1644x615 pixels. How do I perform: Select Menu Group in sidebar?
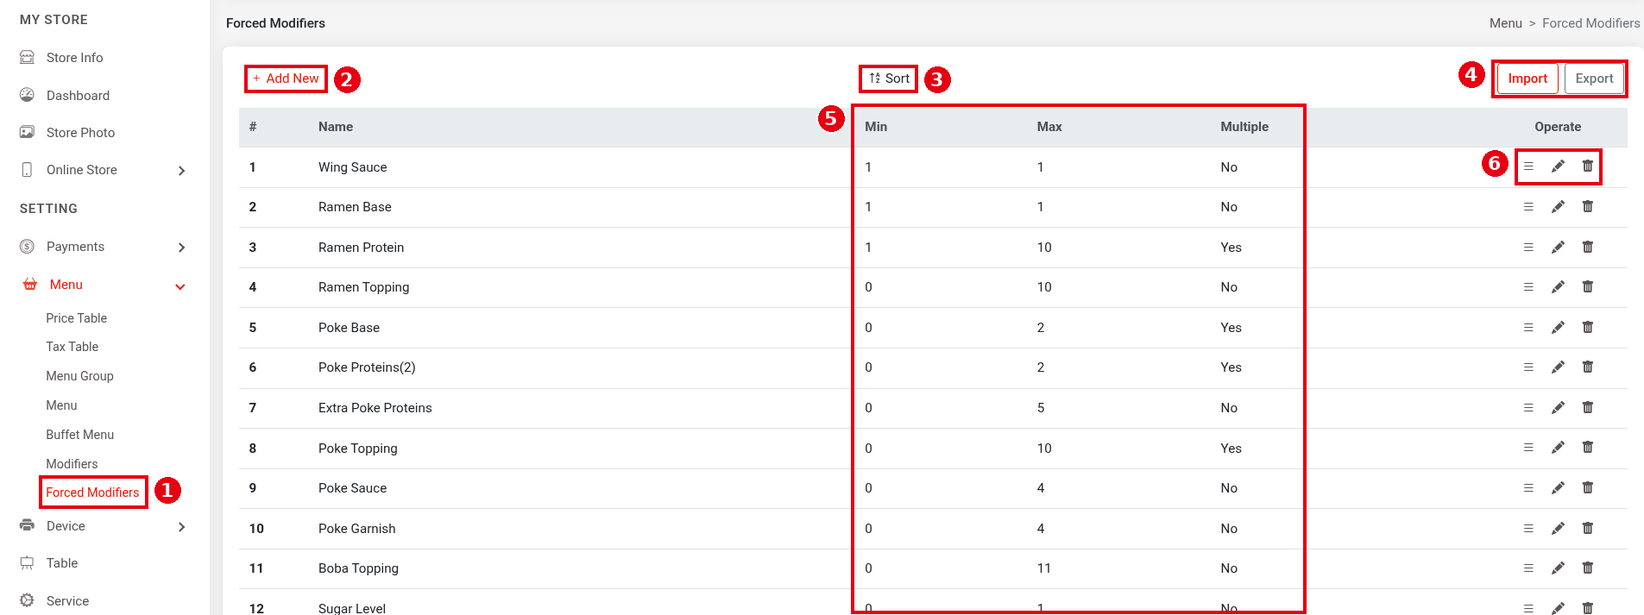point(80,376)
